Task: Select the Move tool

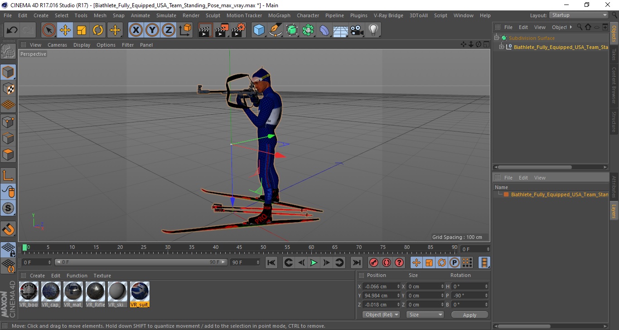Action: coord(65,30)
